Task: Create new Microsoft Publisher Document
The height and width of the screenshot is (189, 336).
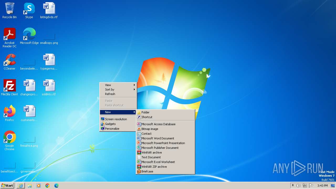Action: tap(165, 148)
